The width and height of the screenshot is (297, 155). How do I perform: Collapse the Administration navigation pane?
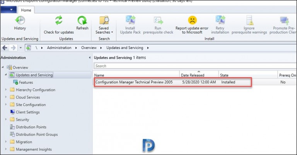pyautogui.click(x=90, y=57)
